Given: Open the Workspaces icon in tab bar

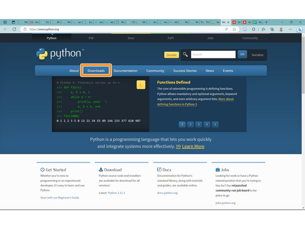Looking at the screenshot, I should tap(5, 22).
